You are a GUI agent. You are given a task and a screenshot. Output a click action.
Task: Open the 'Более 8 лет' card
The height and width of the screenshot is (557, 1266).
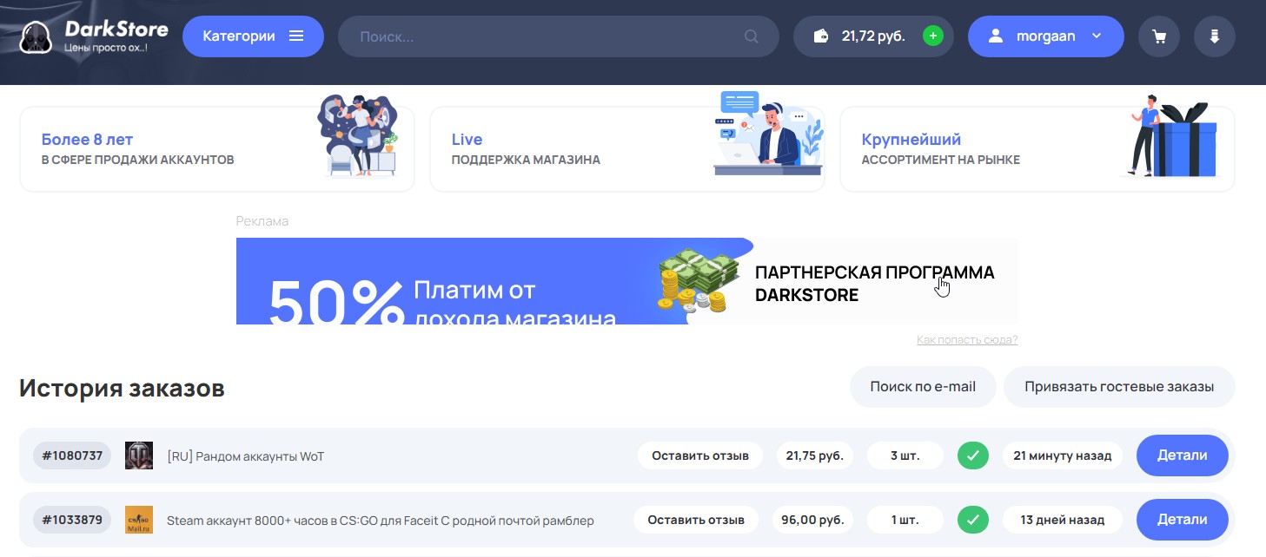click(x=217, y=148)
